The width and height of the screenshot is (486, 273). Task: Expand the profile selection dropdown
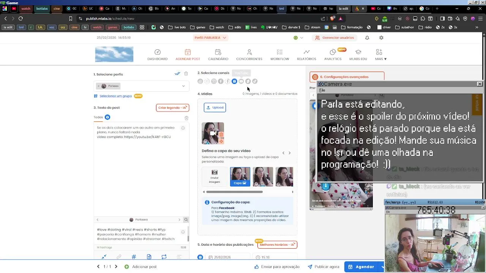(x=183, y=86)
